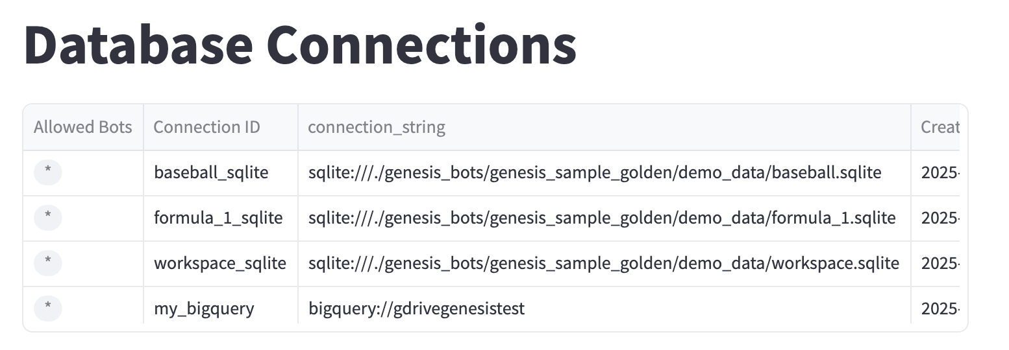
Task: Select the workspace_sqlite connection ID cell
Action: point(219,263)
